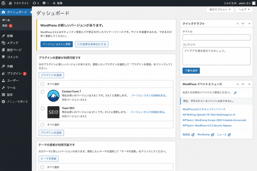257x171 pixels.
Task: Click the メディア icon in sidebar
Action: click(3, 43)
